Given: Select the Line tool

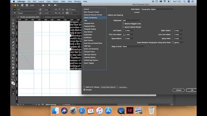Looking at the screenshot, I should (13, 39).
